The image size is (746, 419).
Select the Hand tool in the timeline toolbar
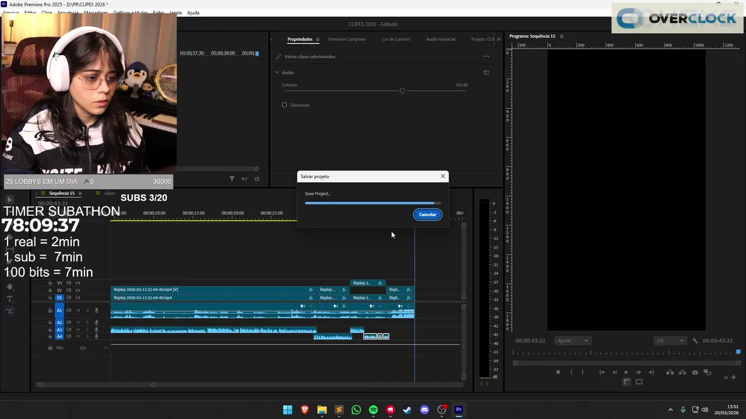coord(10,286)
